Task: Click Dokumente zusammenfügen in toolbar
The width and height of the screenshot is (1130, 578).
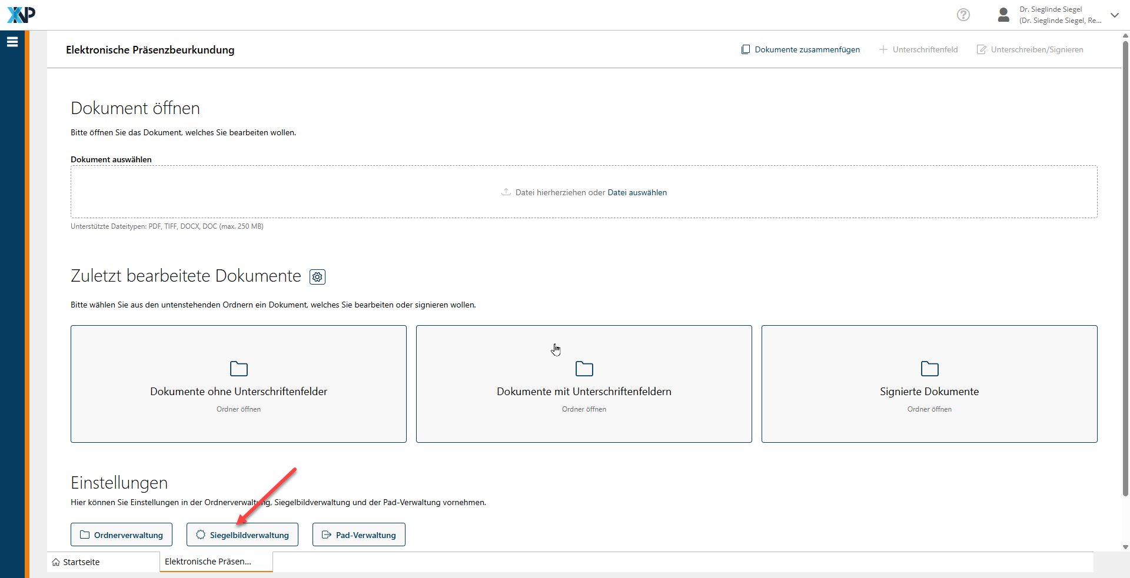Action: [800, 50]
